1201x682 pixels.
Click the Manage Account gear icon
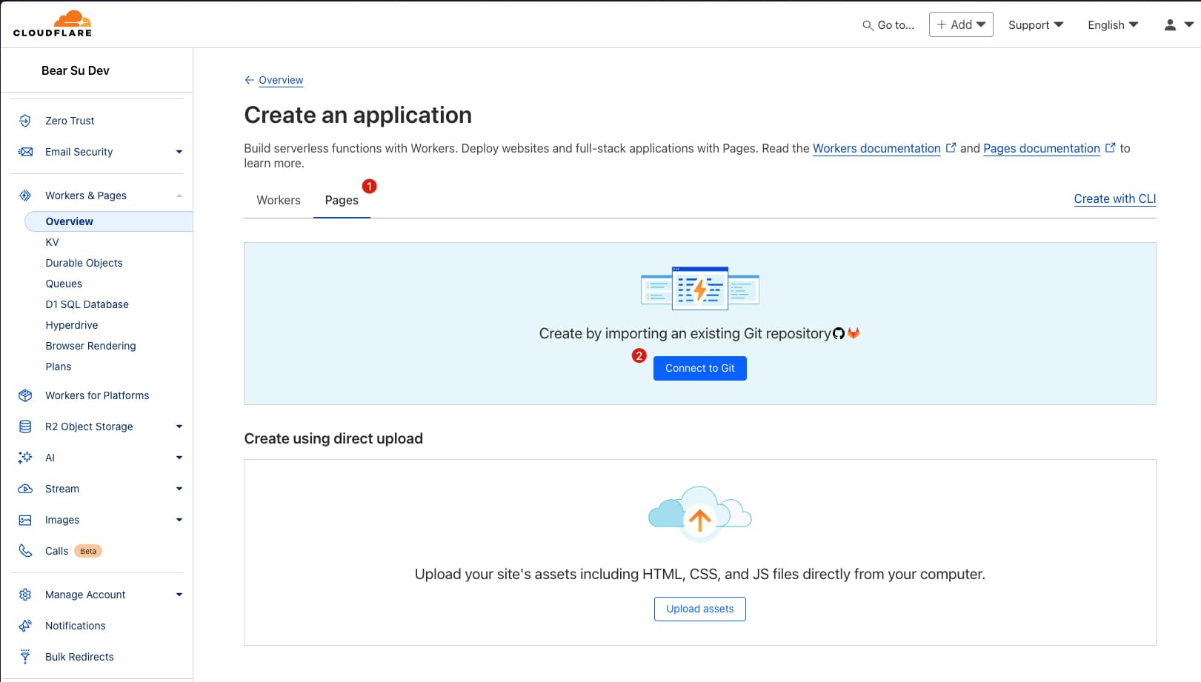[x=25, y=595]
